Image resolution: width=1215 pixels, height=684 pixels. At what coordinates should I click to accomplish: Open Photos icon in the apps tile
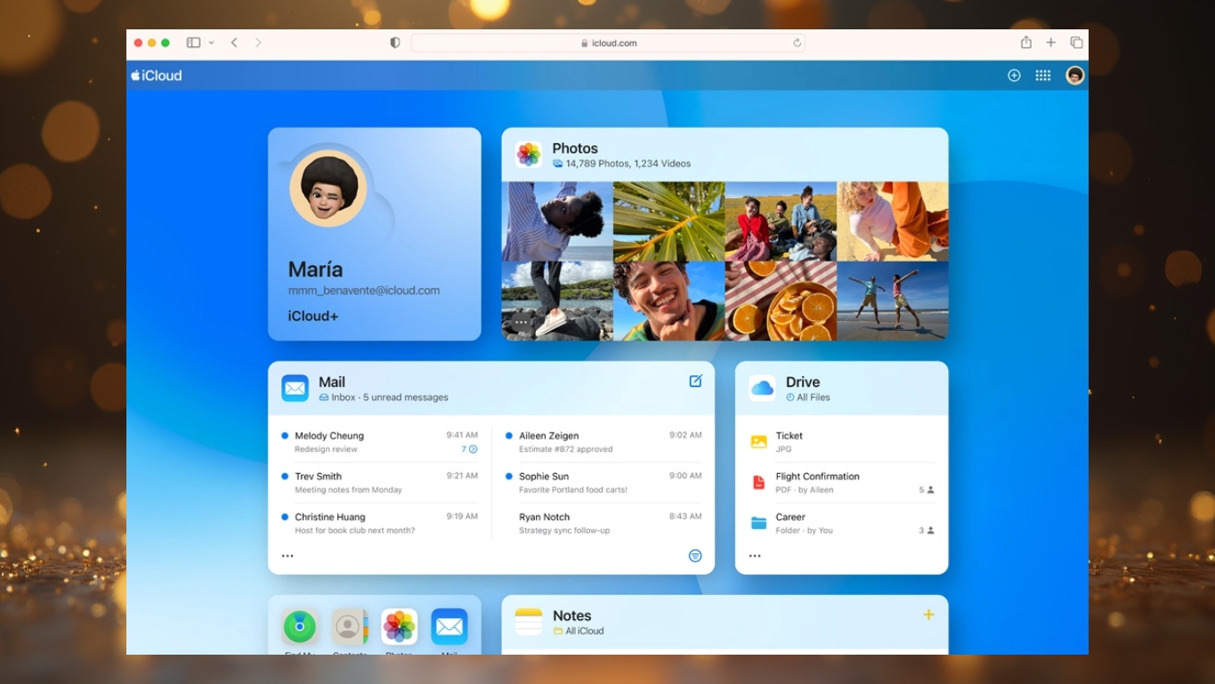pos(400,627)
